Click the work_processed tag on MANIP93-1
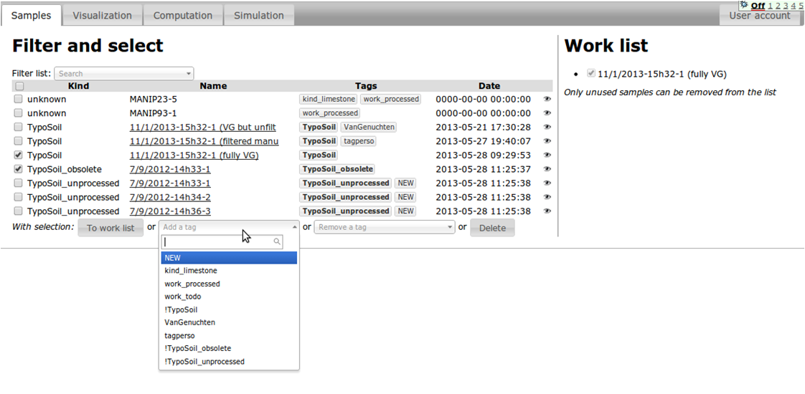The image size is (805, 394). tap(329, 113)
